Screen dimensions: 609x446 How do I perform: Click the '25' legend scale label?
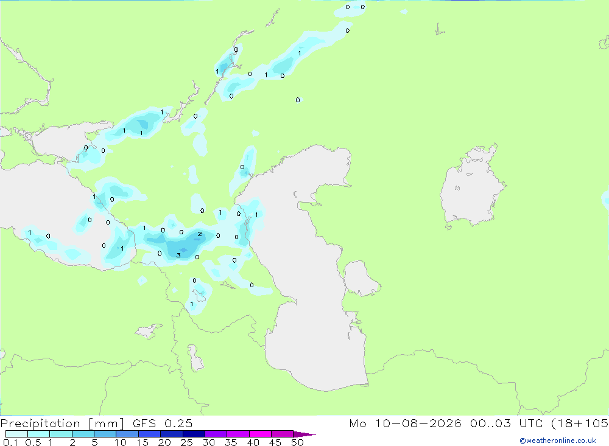(187, 442)
